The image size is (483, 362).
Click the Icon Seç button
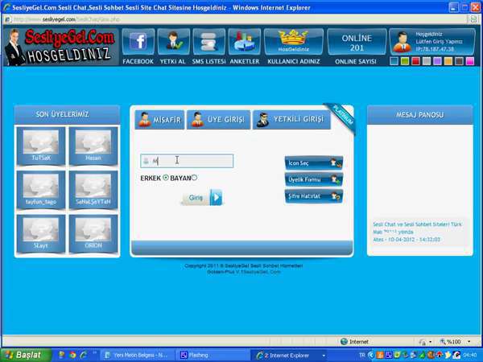pos(314,163)
